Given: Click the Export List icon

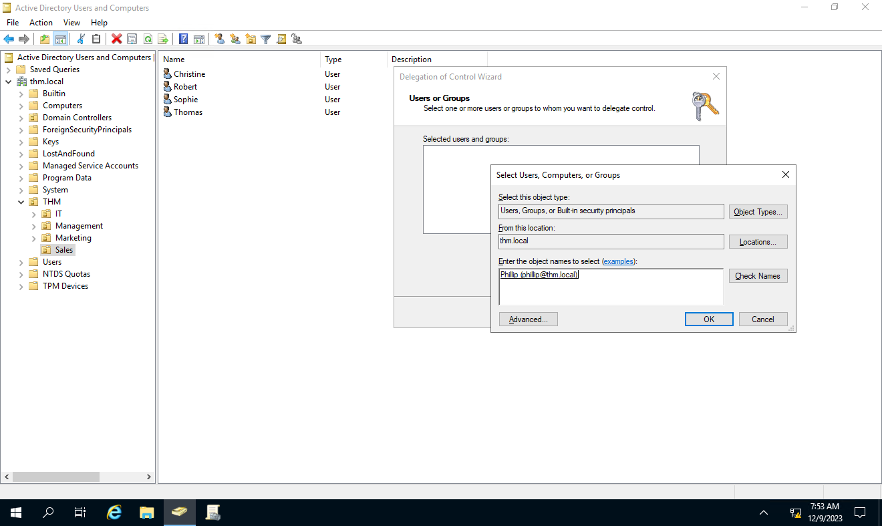Looking at the screenshot, I should [162, 39].
